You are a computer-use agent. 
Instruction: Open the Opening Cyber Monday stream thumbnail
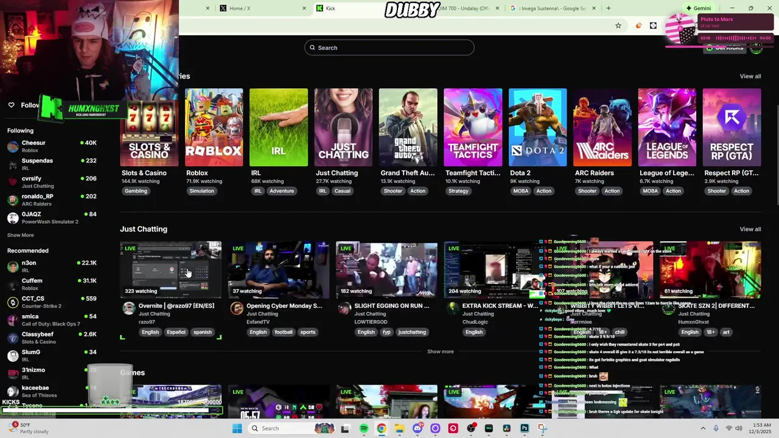279,270
